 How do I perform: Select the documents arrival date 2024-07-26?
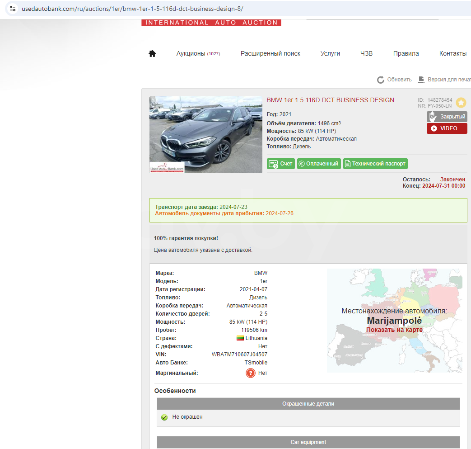tap(280, 213)
